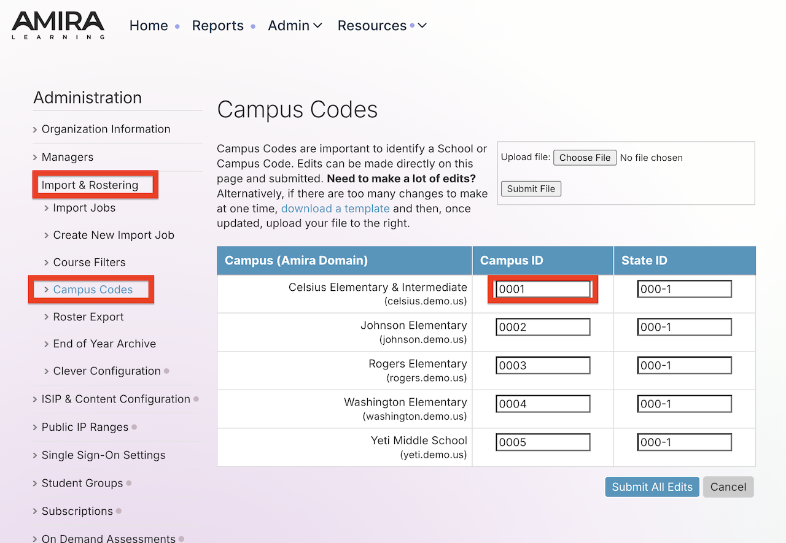Screen dimensions: 786x543
Task: Open Roster Export
Action: point(89,317)
